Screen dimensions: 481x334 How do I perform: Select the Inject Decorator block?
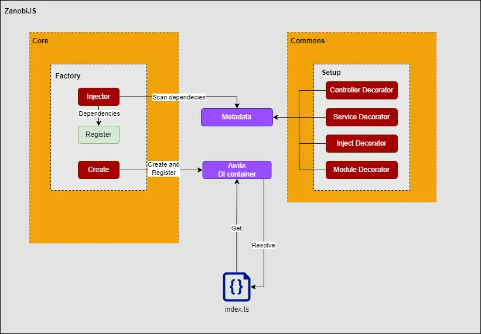click(x=361, y=143)
